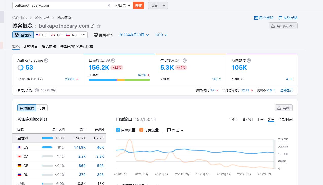323x185 pixels.
Task: Open the 比较域名 tab
Action: pyautogui.click(x=31, y=46)
